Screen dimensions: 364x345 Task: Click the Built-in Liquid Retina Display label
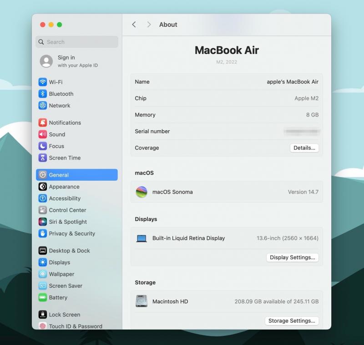pos(188,238)
